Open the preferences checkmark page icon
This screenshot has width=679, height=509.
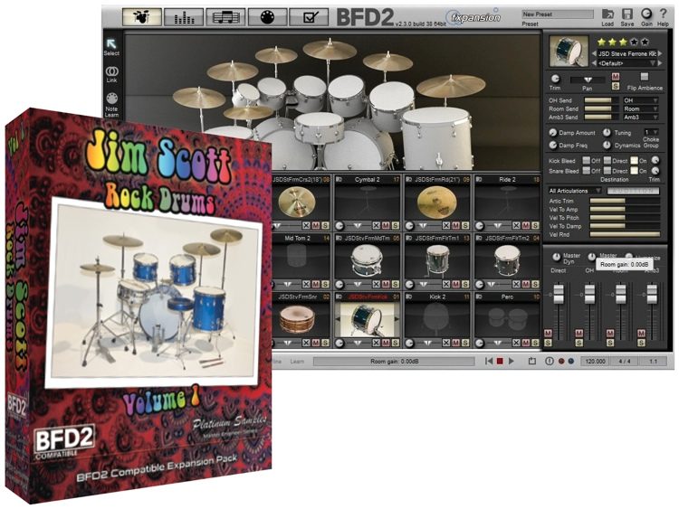point(311,16)
